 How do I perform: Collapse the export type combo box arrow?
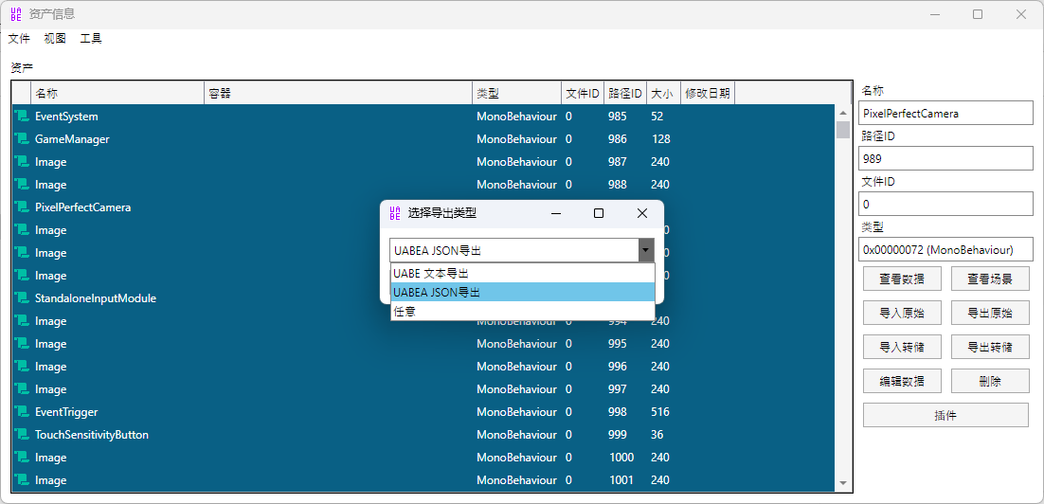pos(646,250)
